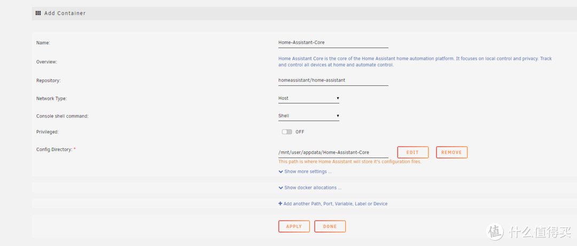This screenshot has height=246, width=577.
Task: Click the Network Type label
Action: (x=51, y=99)
